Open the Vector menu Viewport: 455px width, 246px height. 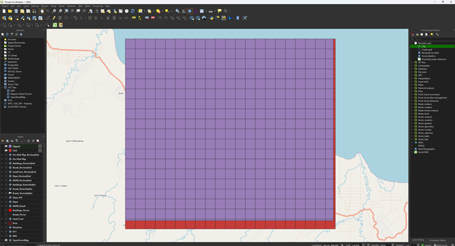click(54, 5)
